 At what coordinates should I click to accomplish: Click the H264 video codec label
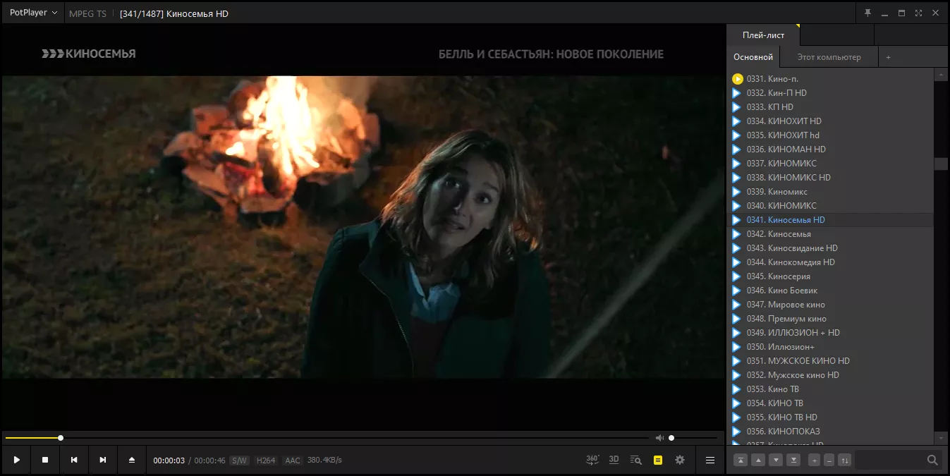[266, 460]
